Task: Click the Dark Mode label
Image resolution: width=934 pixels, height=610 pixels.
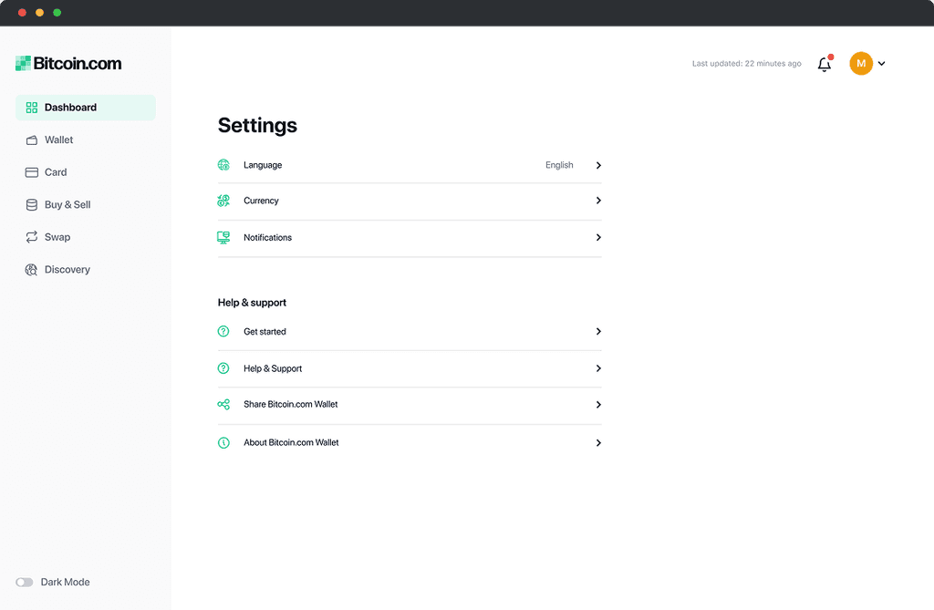Action: (x=66, y=582)
